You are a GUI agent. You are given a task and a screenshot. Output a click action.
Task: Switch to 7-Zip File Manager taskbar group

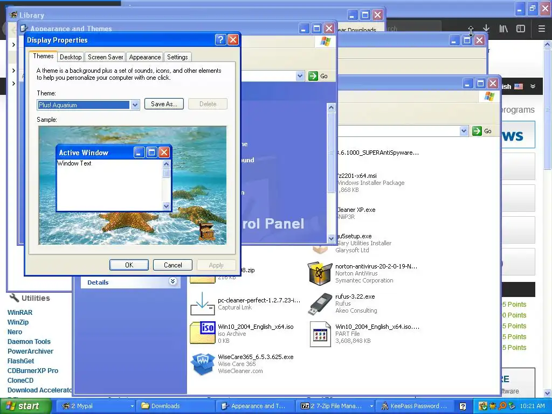click(x=335, y=406)
